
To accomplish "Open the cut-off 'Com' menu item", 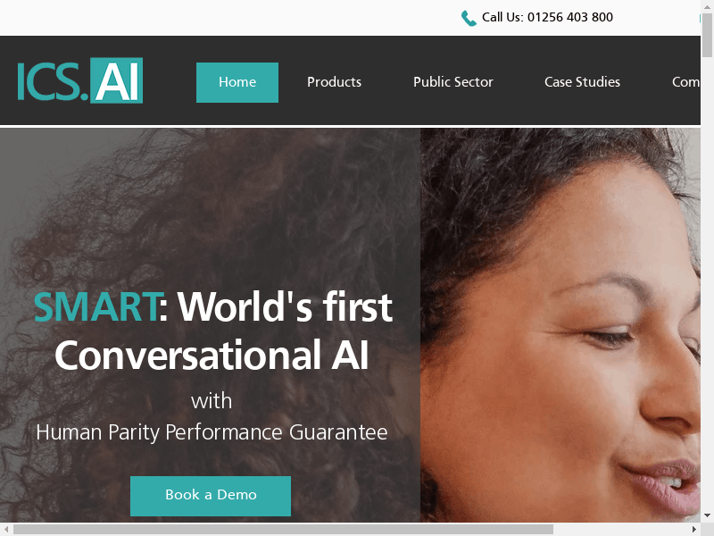I will tap(685, 82).
